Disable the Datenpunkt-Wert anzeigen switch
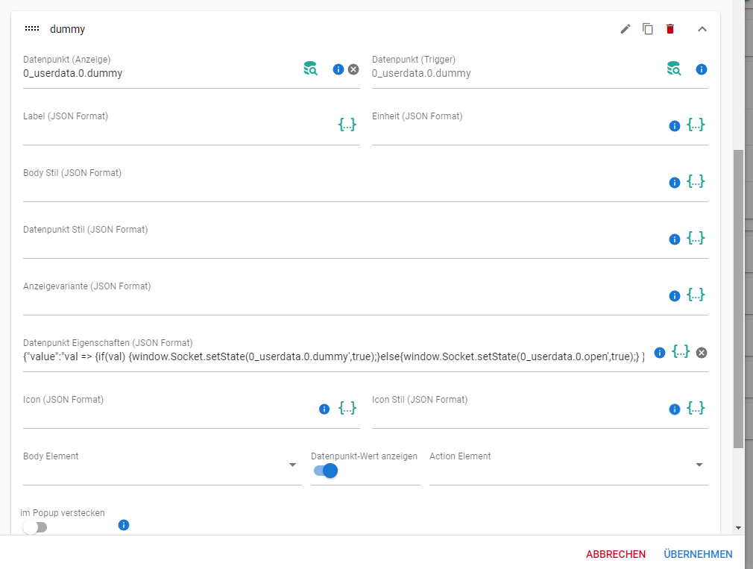Image resolution: width=753 pixels, height=569 pixels. pos(327,471)
